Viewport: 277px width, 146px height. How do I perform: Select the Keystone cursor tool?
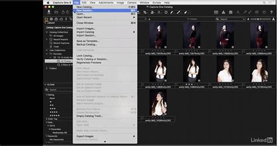(159, 12)
